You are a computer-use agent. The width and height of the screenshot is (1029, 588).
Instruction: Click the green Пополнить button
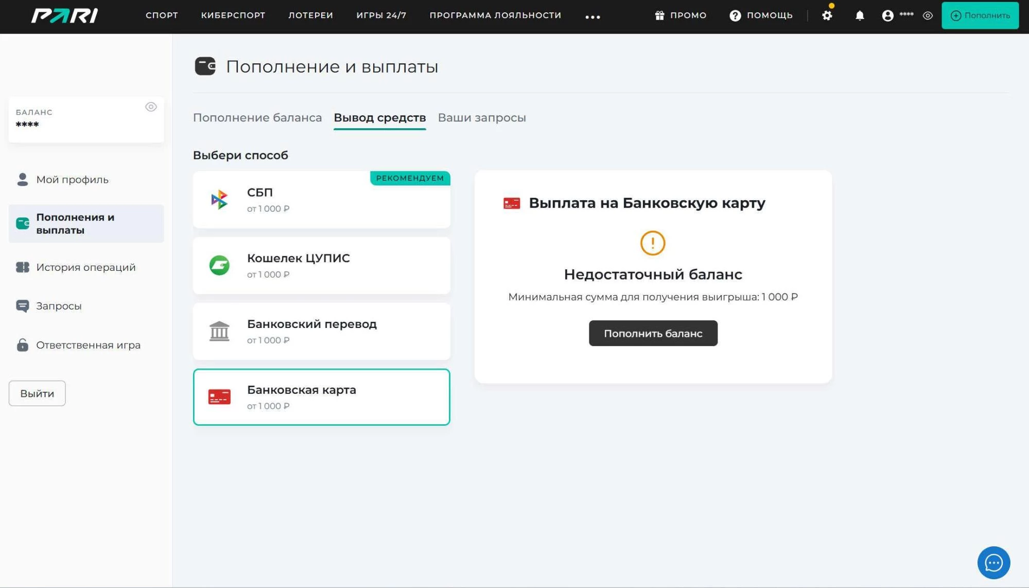[980, 15]
